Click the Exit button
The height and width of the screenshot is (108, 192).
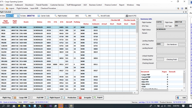181,98
